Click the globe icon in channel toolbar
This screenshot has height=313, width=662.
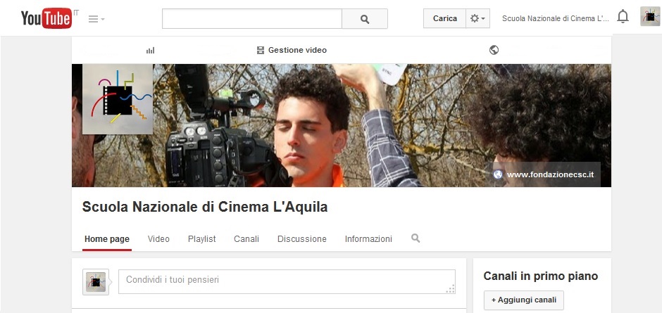(494, 50)
